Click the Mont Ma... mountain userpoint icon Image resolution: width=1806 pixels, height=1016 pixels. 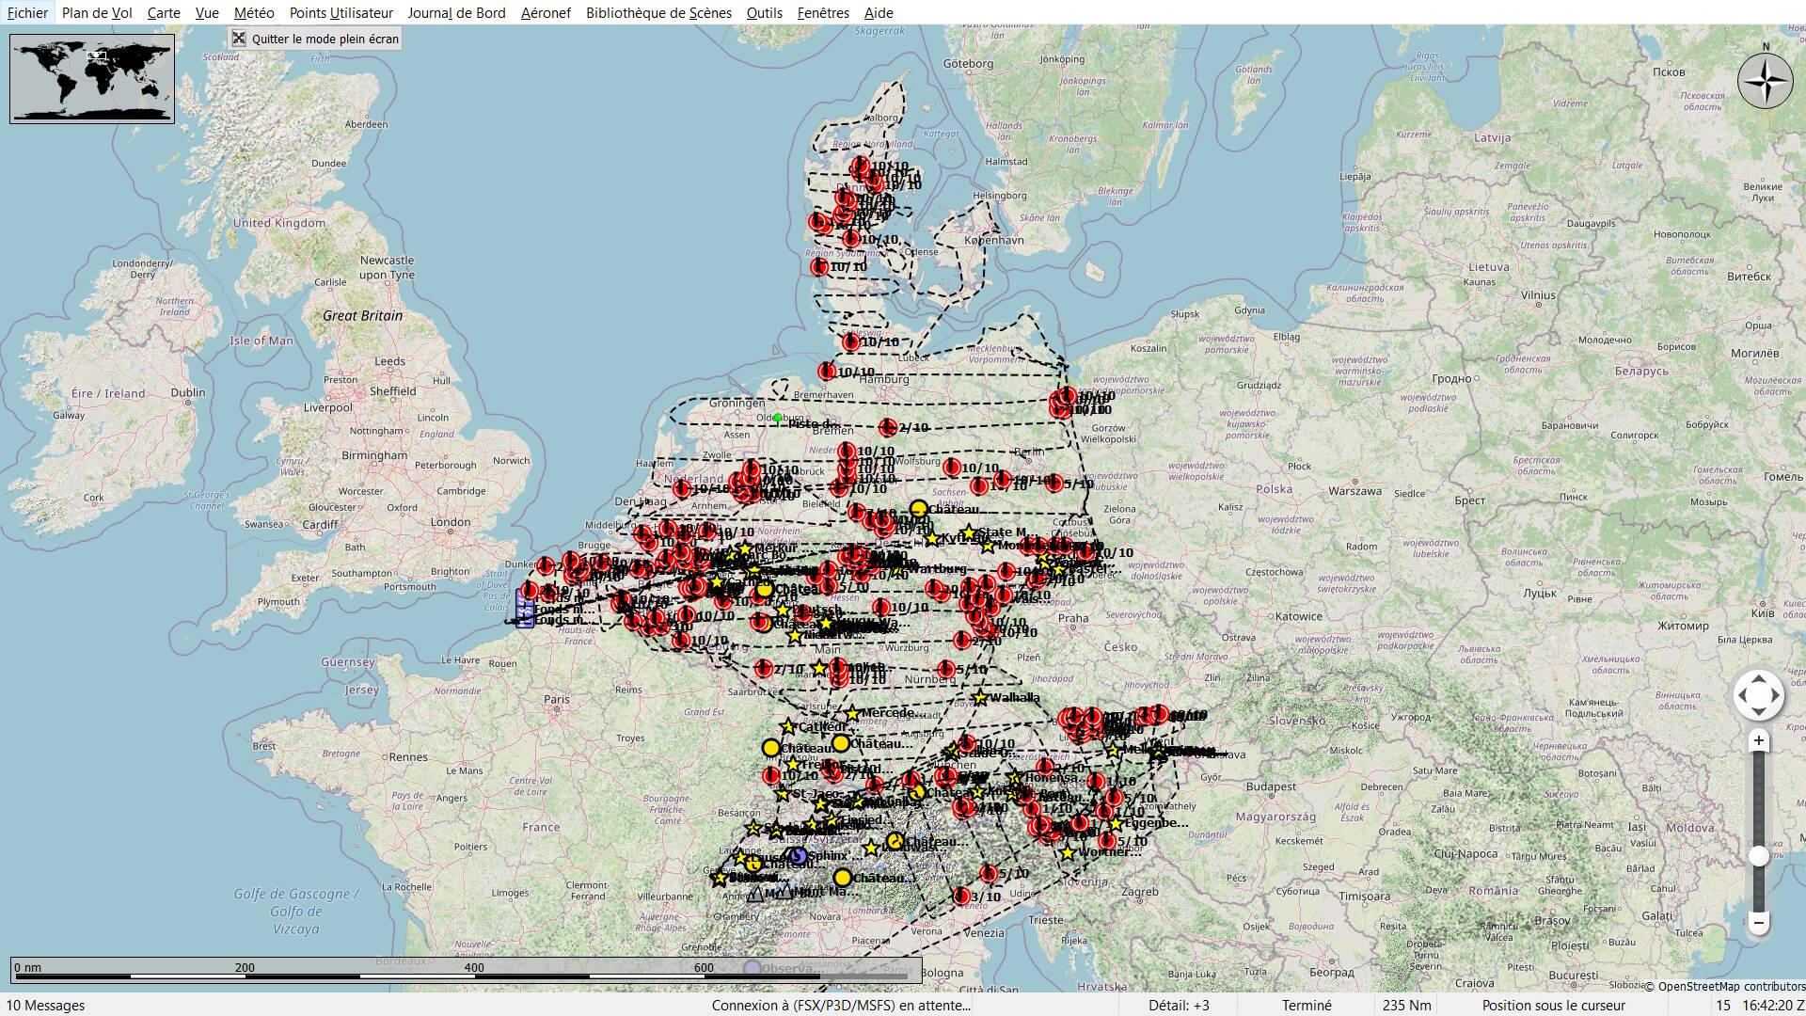click(x=784, y=891)
